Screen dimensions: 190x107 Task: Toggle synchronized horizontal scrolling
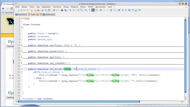click(x=81, y=10)
